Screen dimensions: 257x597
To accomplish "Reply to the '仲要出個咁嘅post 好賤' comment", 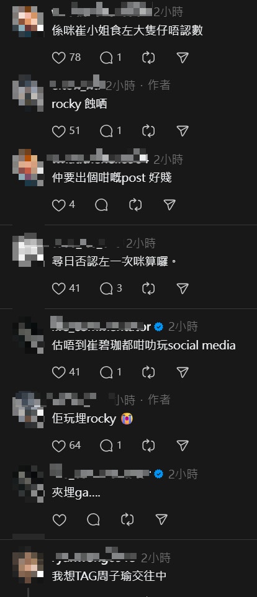I will tap(101, 205).
